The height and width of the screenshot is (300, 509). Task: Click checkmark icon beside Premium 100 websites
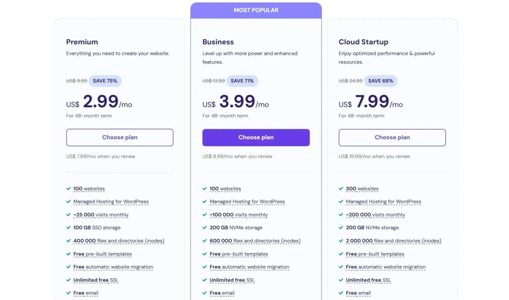pyautogui.click(x=69, y=189)
